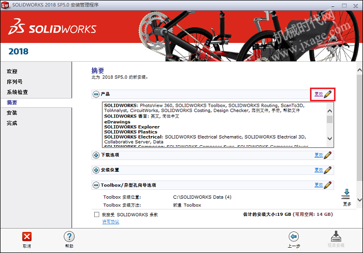Click the products list scroll down arrow
Viewport: 363px width, 253px height.
coord(330,138)
